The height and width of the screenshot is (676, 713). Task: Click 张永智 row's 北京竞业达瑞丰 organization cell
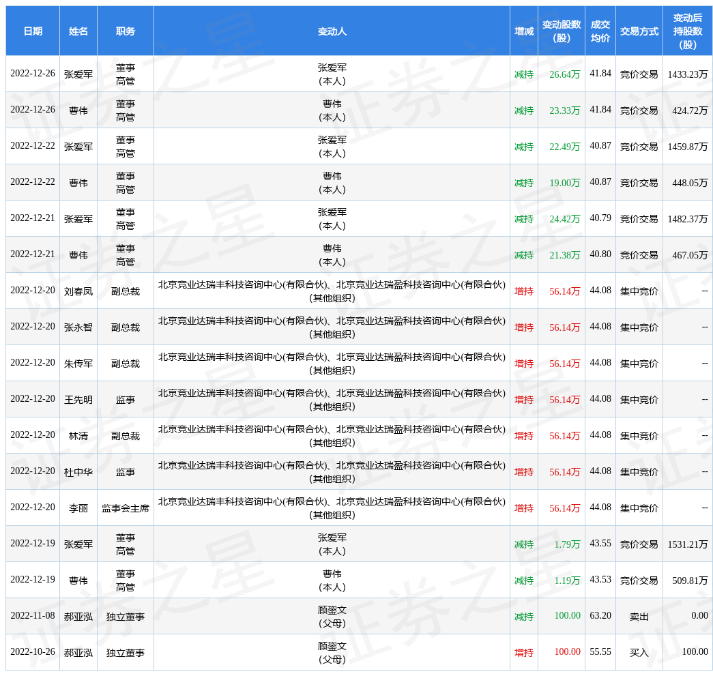pos(332,327)
